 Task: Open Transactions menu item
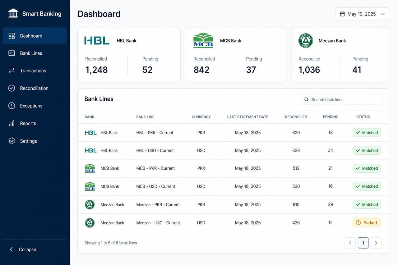(35, 71)
